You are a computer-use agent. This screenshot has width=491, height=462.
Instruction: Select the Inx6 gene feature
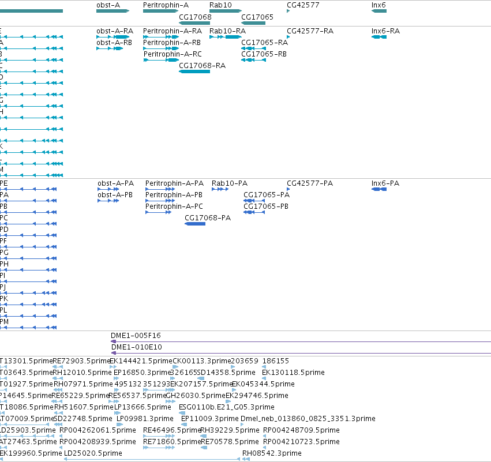(x=379, y=11)
